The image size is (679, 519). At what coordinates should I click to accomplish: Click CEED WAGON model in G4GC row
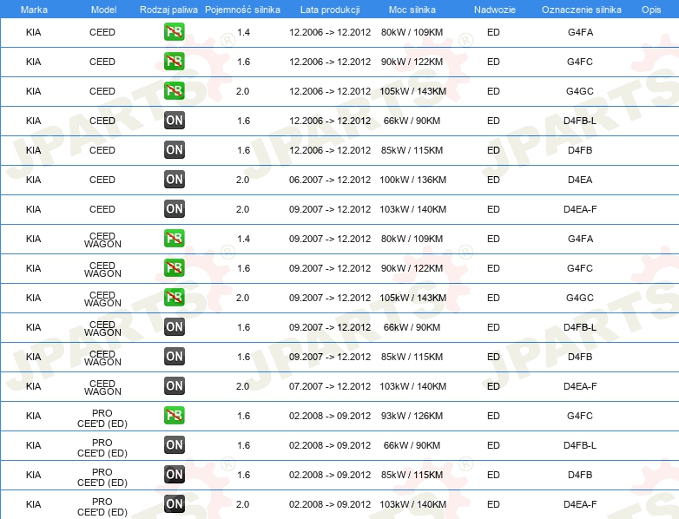[x=102, y=299]
